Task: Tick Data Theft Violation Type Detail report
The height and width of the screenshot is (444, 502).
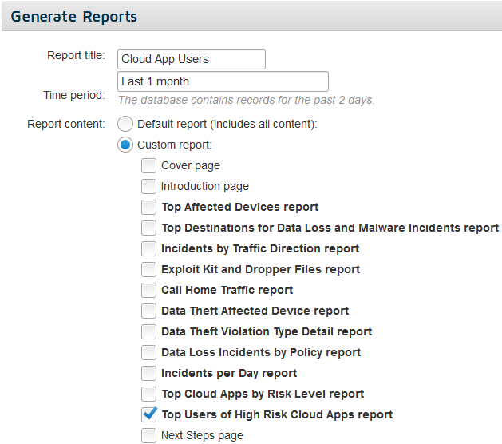Action: click(x=149, y=331)
